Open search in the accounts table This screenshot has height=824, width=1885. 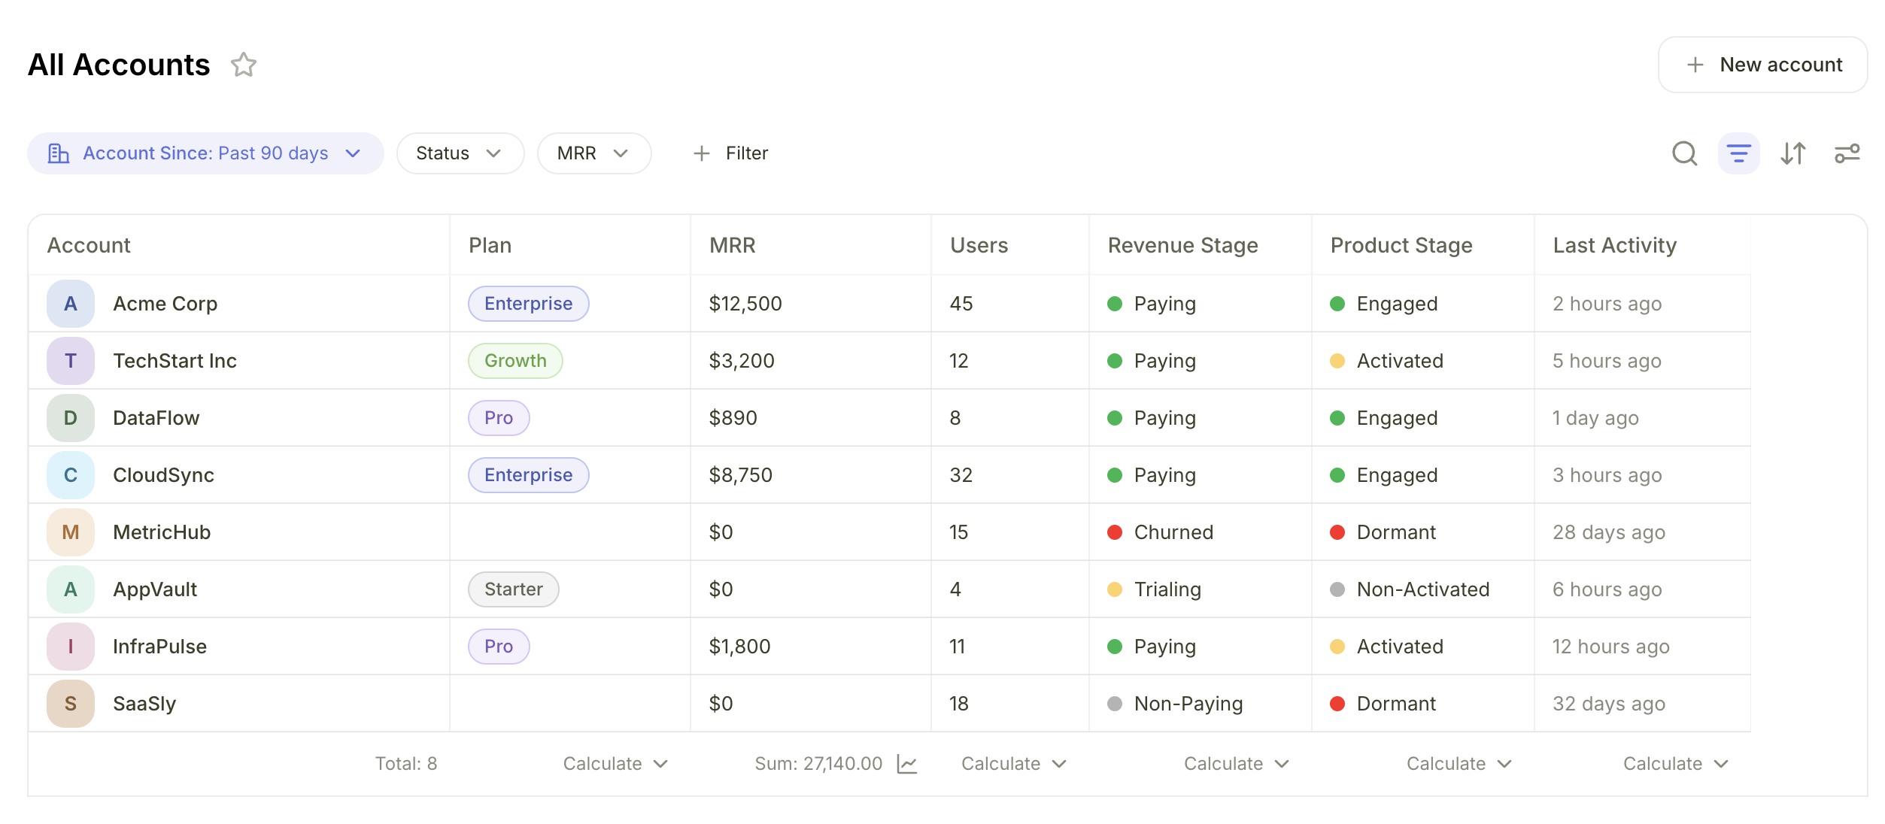pos(1685,153)
